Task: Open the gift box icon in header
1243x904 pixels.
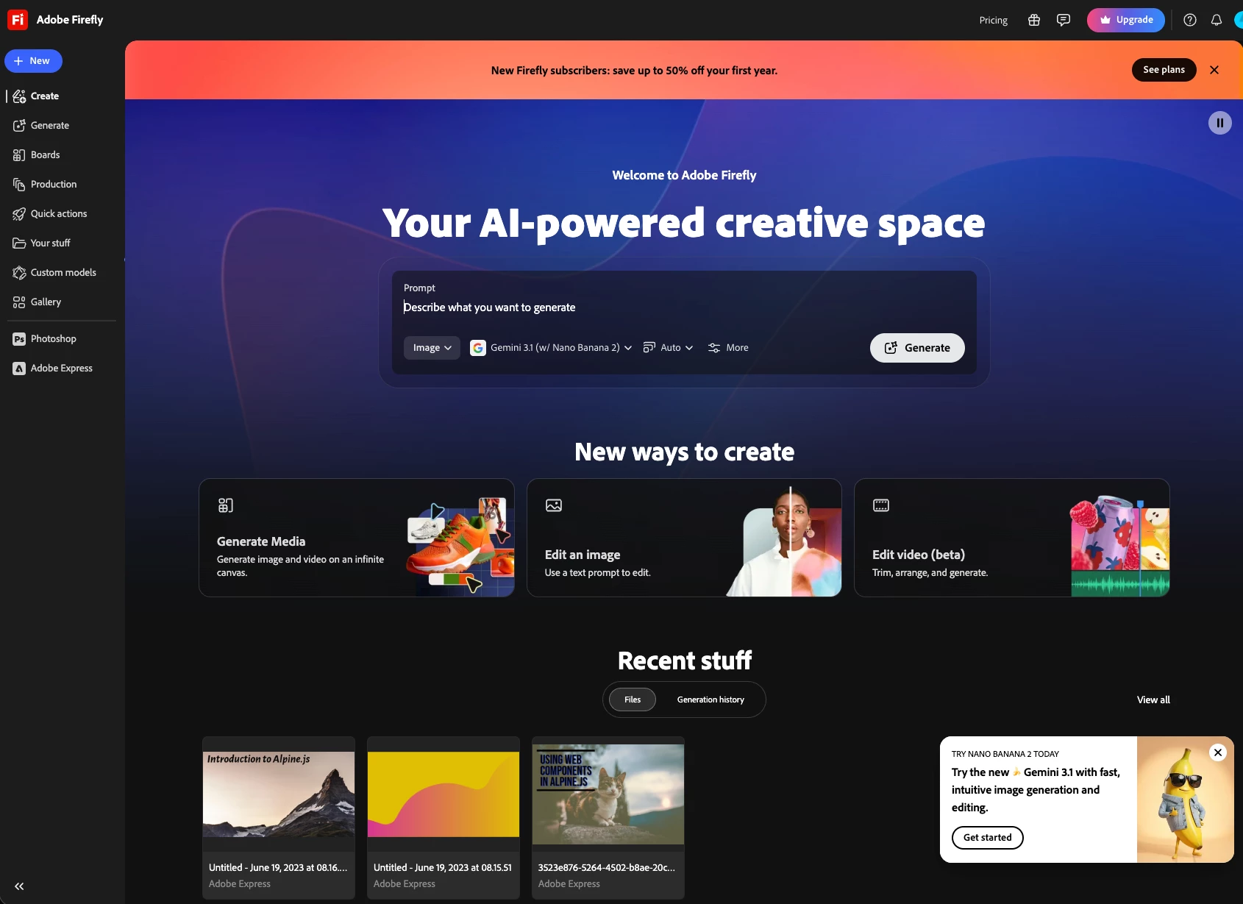Action: point(1034,20)
